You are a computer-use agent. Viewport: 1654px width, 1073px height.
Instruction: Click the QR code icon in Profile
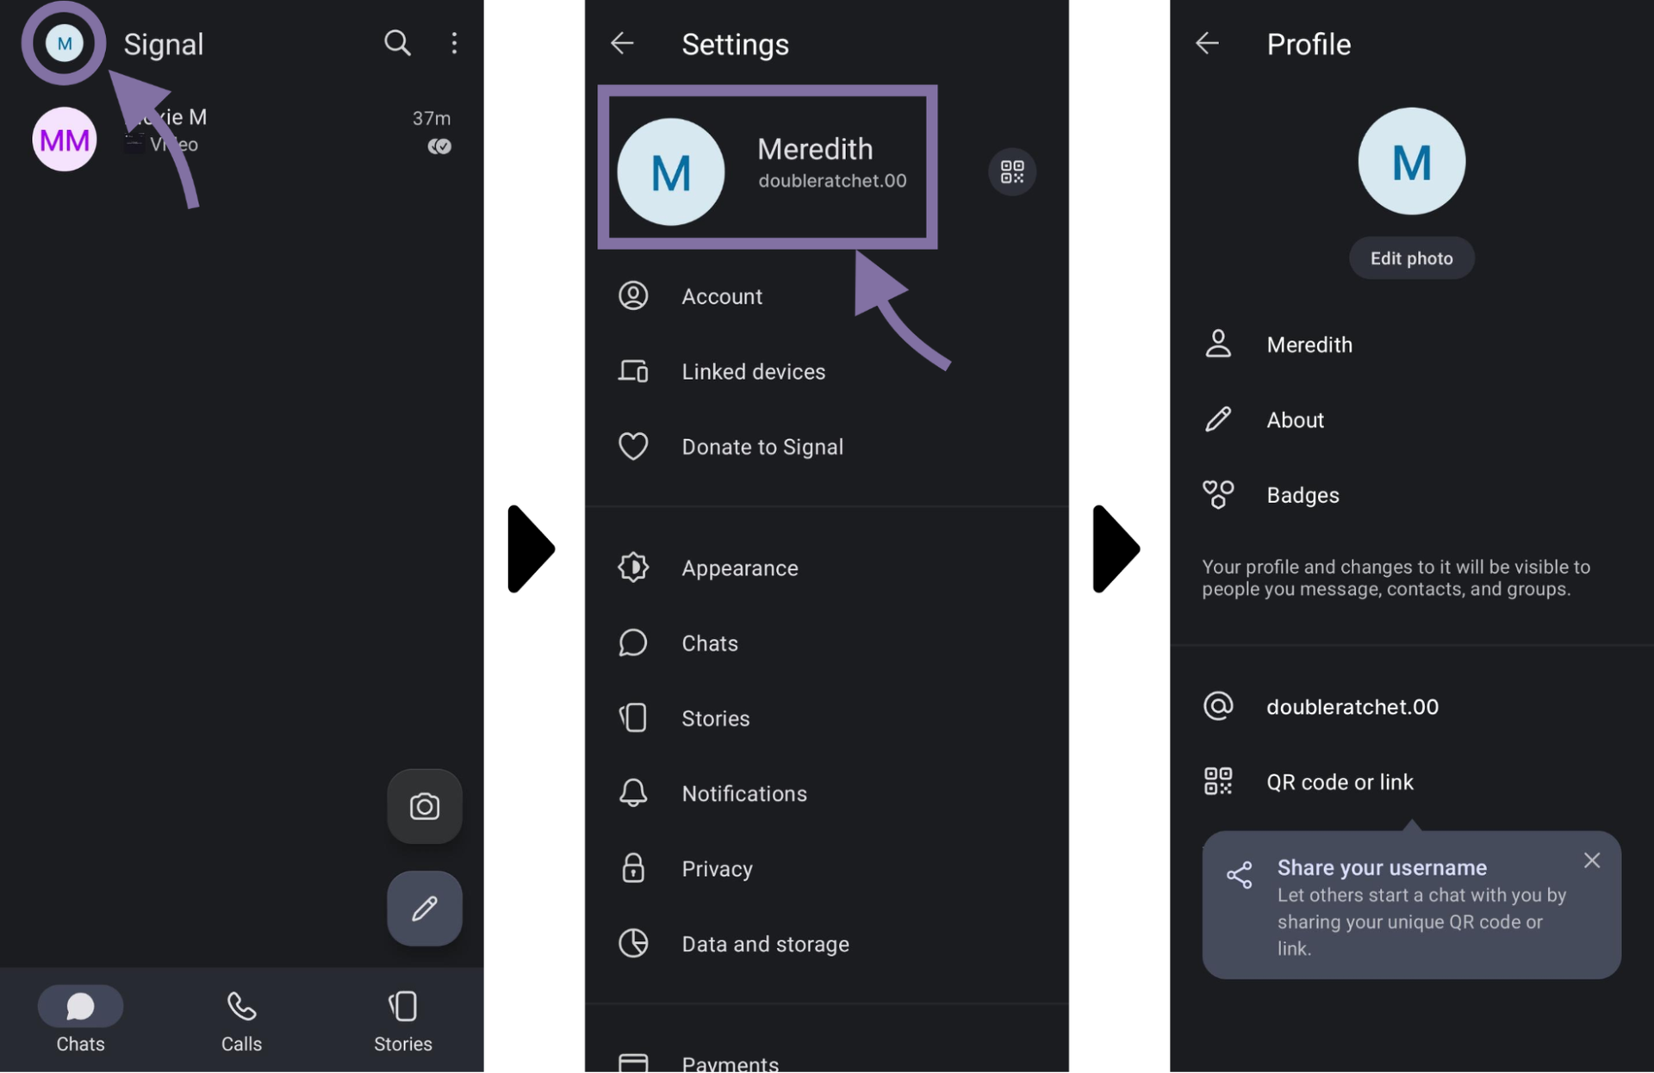tap(1218, 782)
